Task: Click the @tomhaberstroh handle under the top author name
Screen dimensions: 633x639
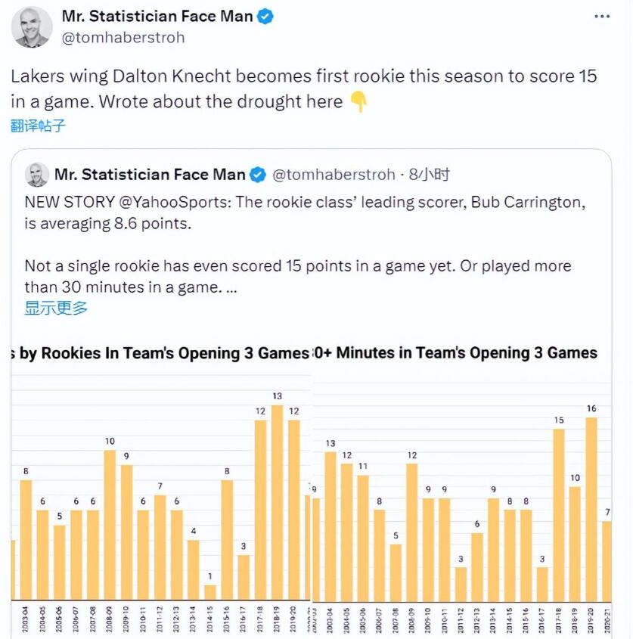Action: [123, 37]
